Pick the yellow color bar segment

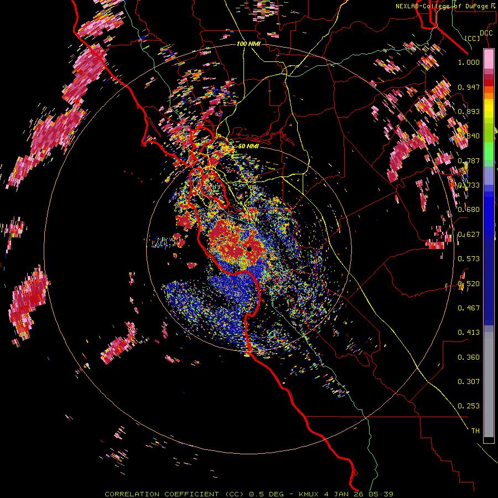click(x=489, y=109)
